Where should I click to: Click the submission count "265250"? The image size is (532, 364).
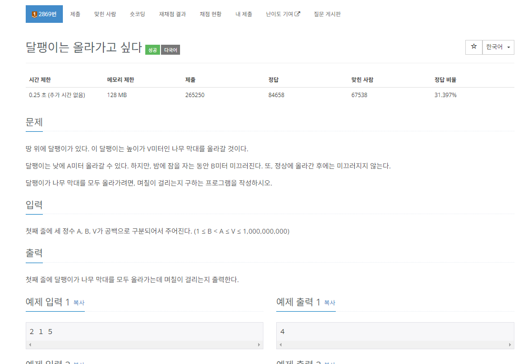click(195, 95)
